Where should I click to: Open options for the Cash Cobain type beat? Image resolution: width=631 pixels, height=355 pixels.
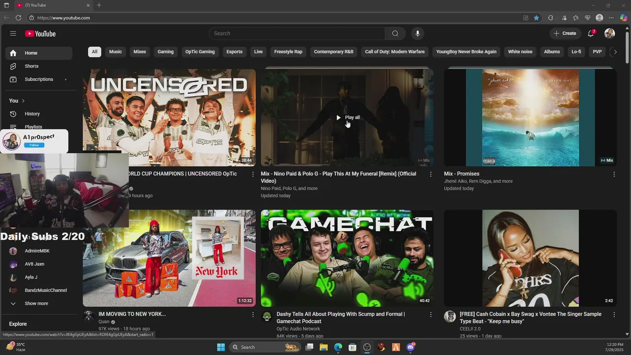614,315
